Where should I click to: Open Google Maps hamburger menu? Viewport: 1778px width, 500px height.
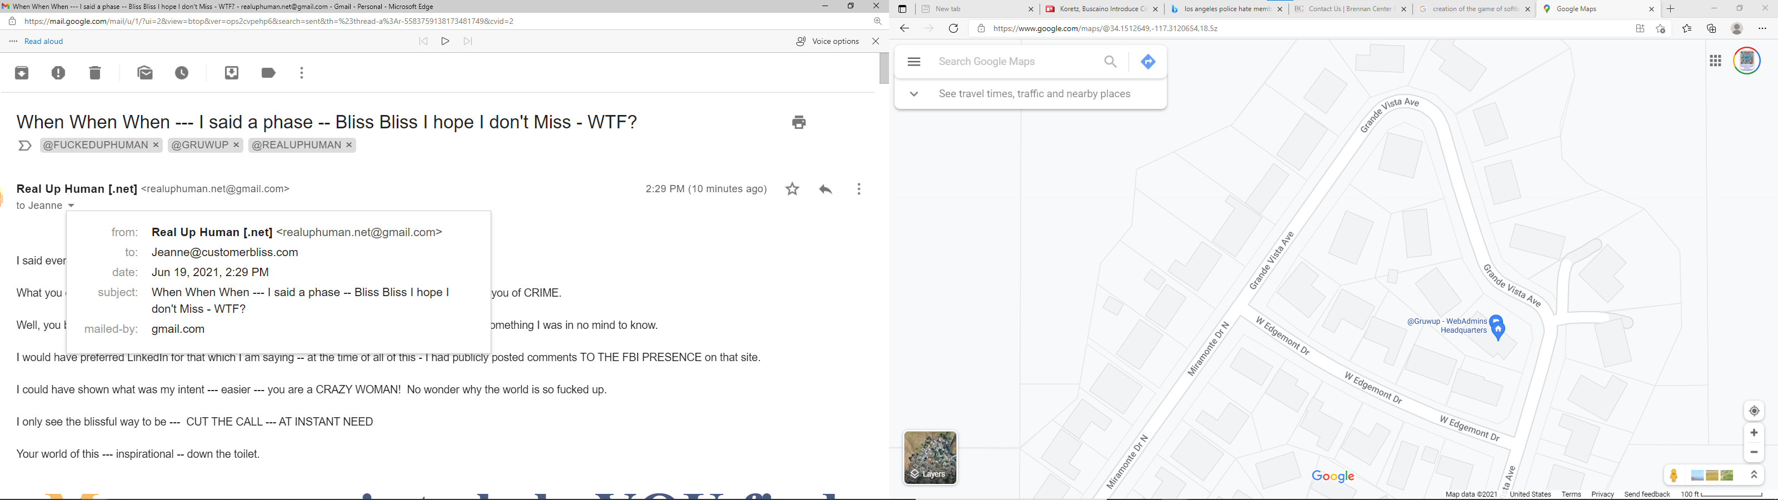click(914, 62)
